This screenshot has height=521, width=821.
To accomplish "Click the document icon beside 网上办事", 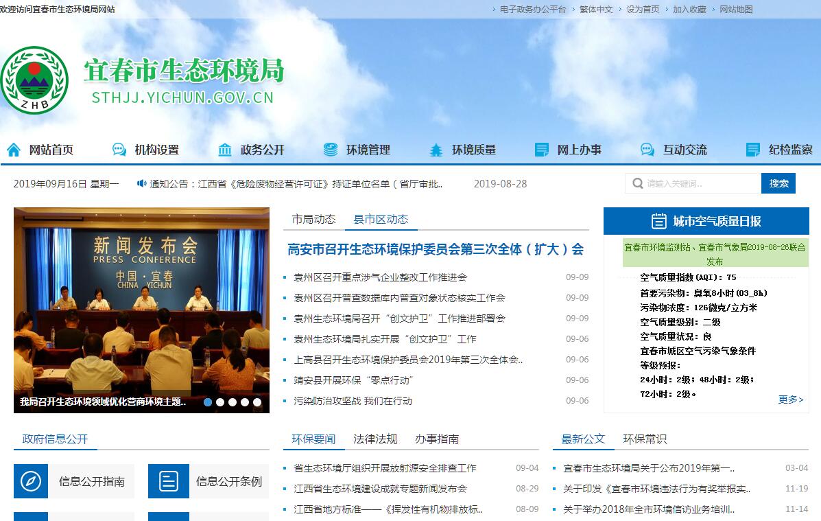I will click(542, 150).
